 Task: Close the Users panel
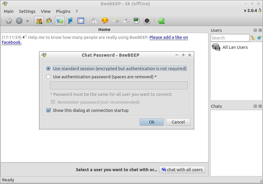pyautogui.click(x=260, y=30)
